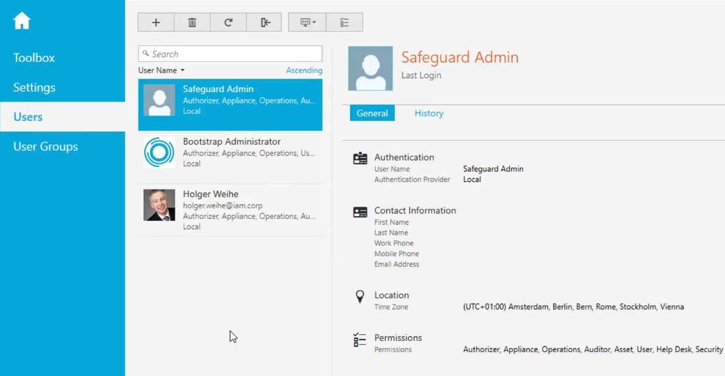Delete selected user with trash icon
Image resolution: width=725 pixels, height=376 pixels.
192,22
